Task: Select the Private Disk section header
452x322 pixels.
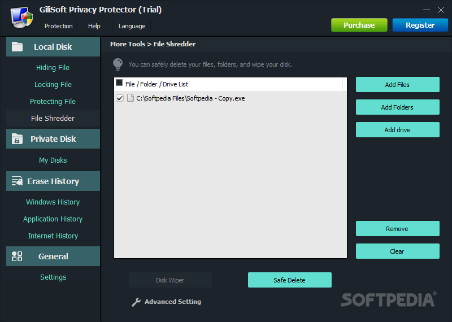Action: tap(53, 138)
